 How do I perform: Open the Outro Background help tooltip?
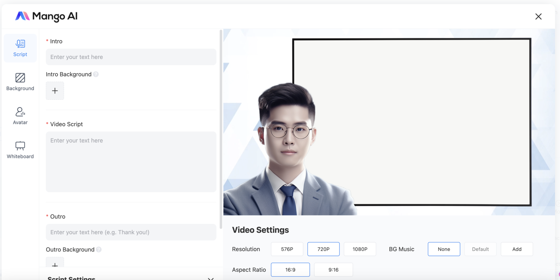pyautogui.click(x=99, y=249)
